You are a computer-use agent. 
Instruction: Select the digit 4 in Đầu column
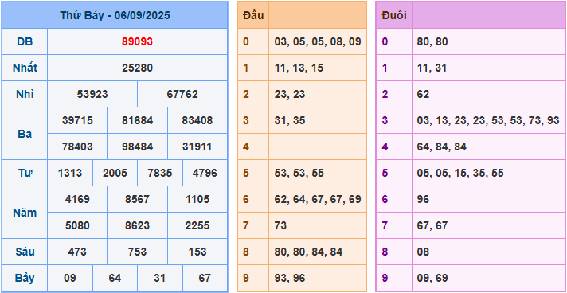pos(246,146)
